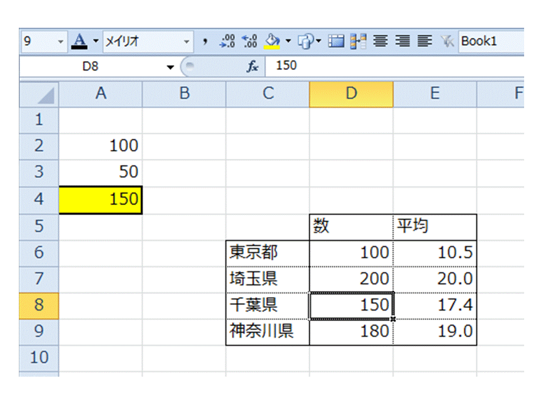Select row 2 header

point(39,147)
